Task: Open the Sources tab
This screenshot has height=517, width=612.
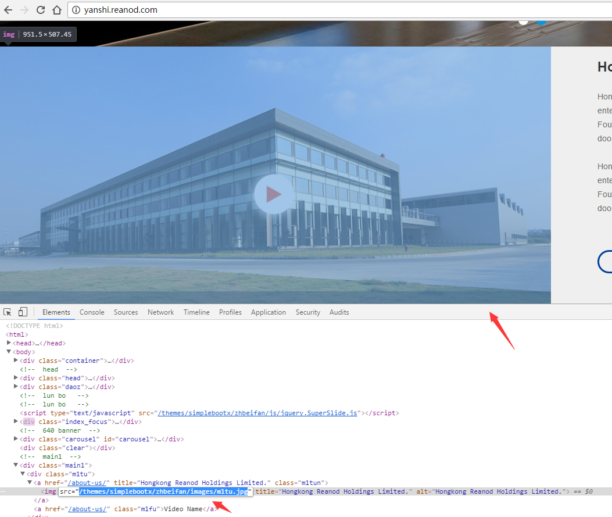Action: (x=126, y=312)
